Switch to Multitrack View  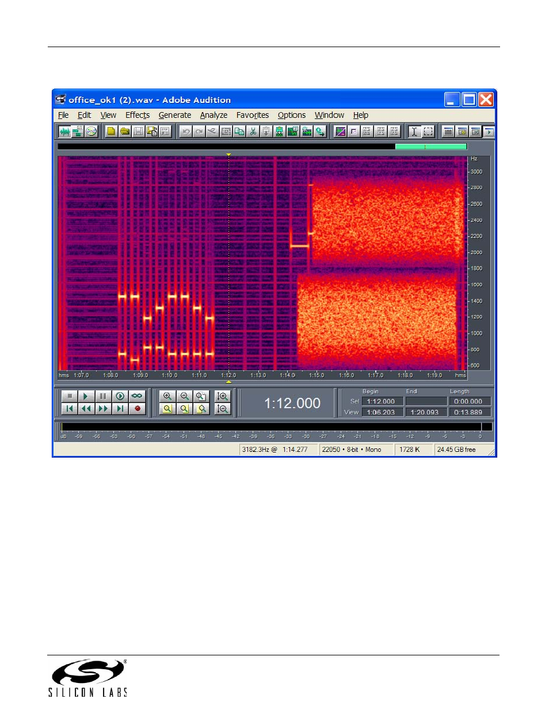pyautogui.click(x=77, y=131)
